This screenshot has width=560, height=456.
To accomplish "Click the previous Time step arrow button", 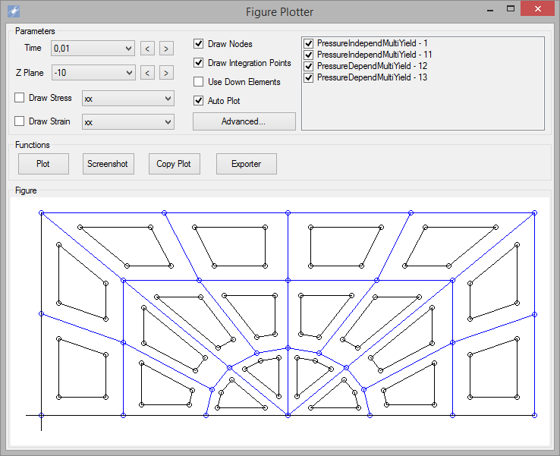I will (x=148, y=49).
